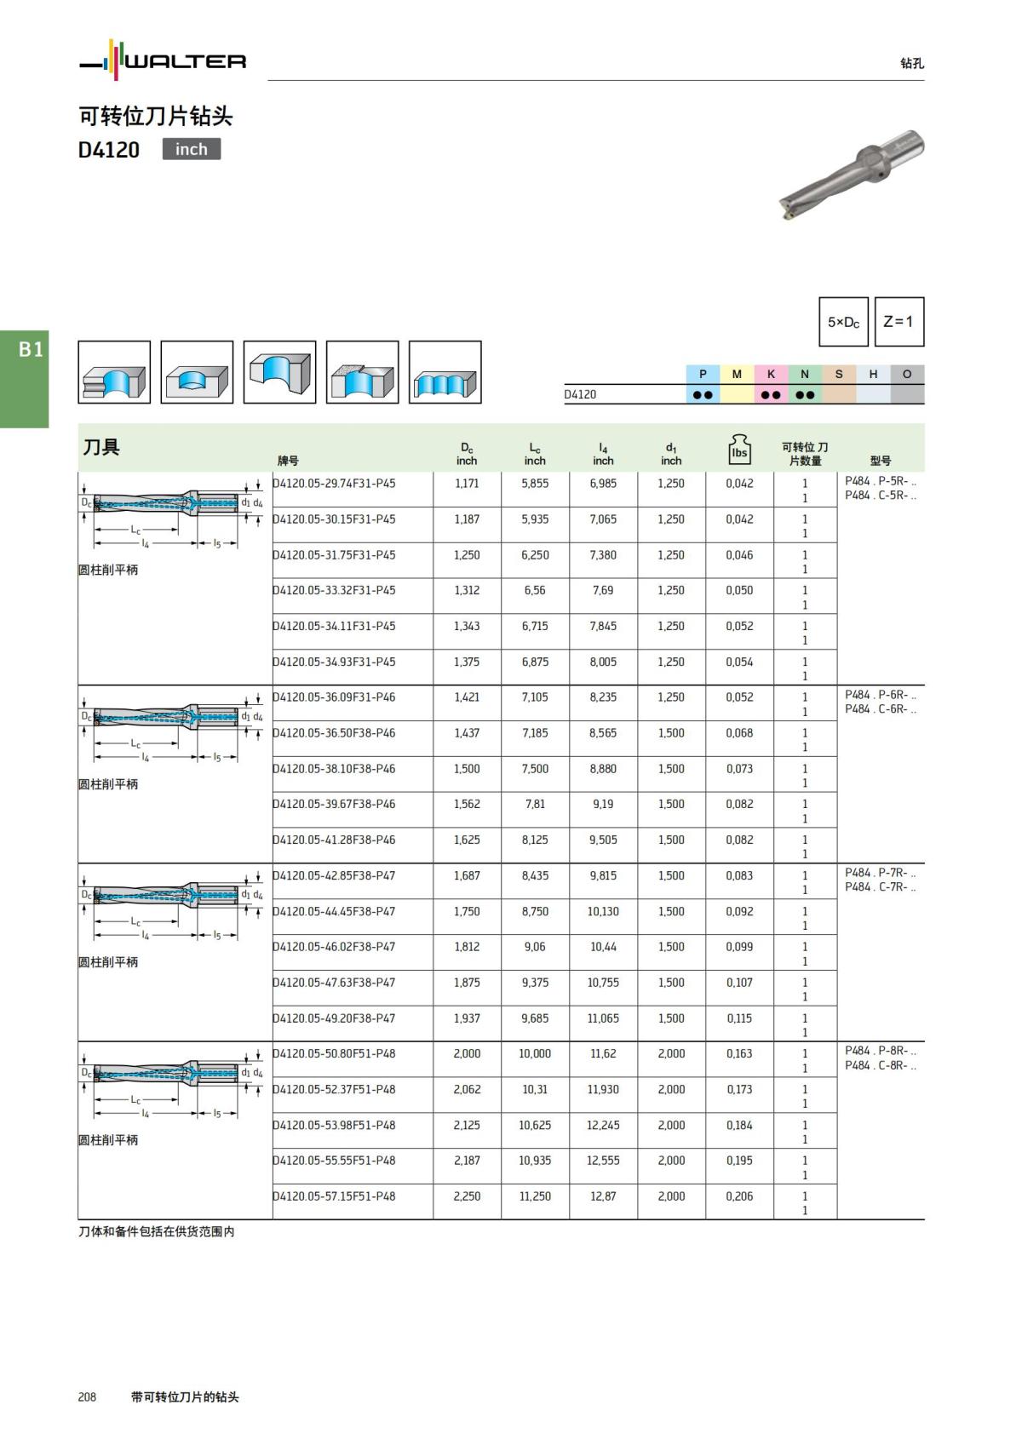Click the 刀具 table heading

pos(101,447)
